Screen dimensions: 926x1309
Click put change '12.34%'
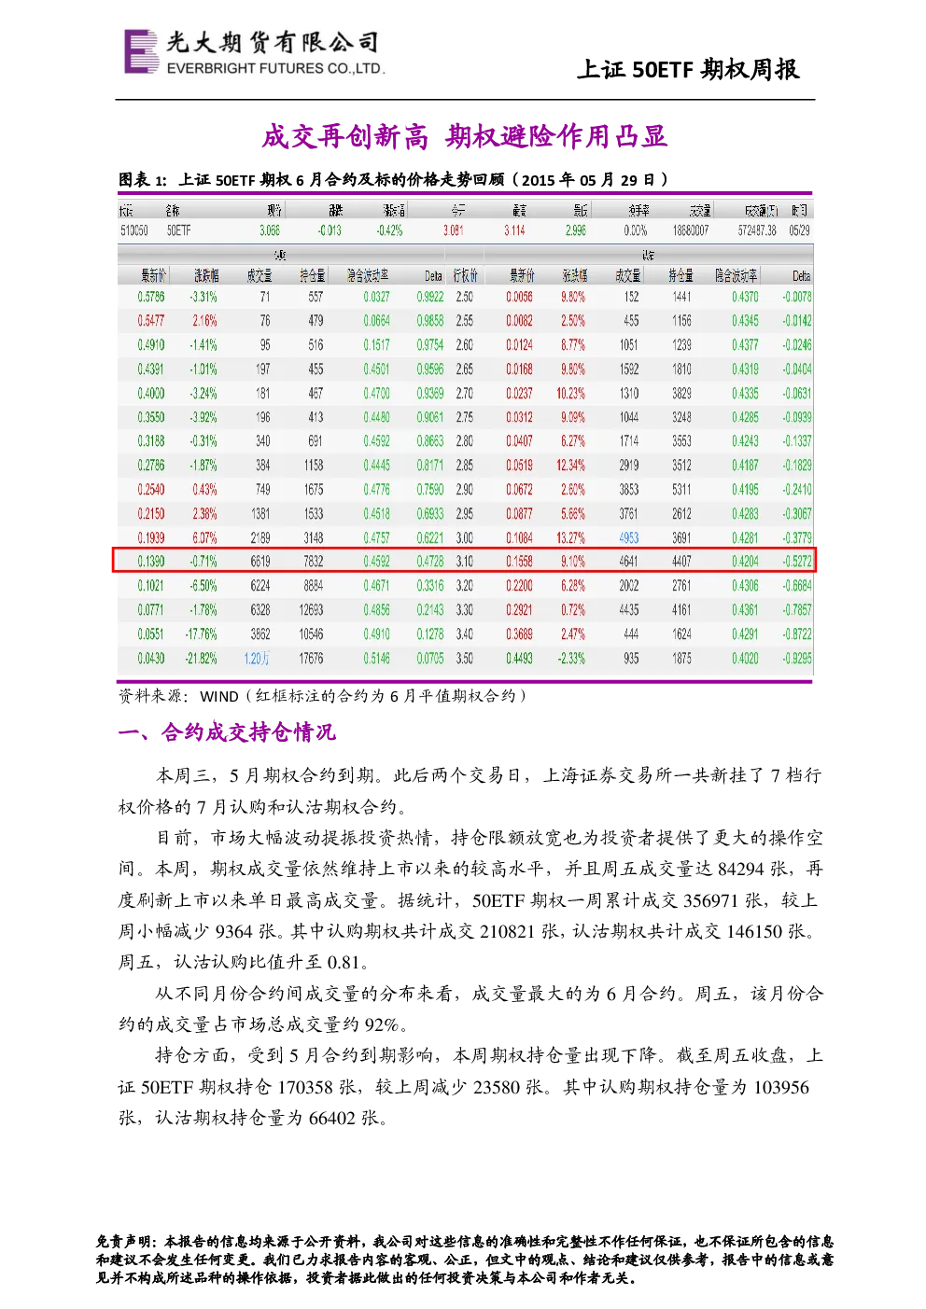570,466
